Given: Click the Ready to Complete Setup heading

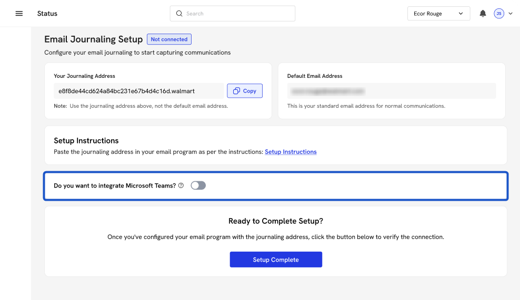Looking at the screenshot, I should coord(276,221).
